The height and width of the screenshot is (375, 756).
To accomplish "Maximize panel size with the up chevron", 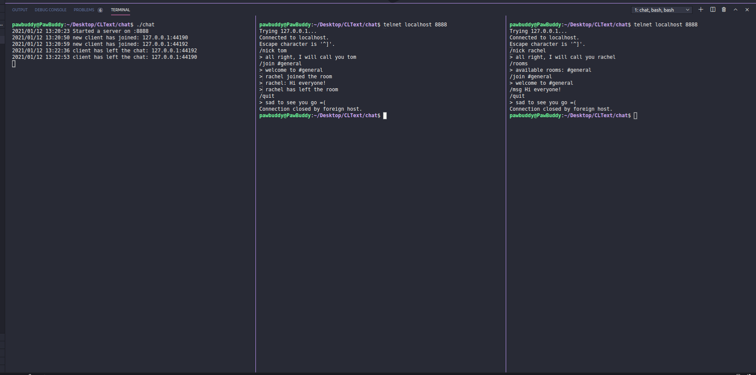I will (x=735, y=10).
